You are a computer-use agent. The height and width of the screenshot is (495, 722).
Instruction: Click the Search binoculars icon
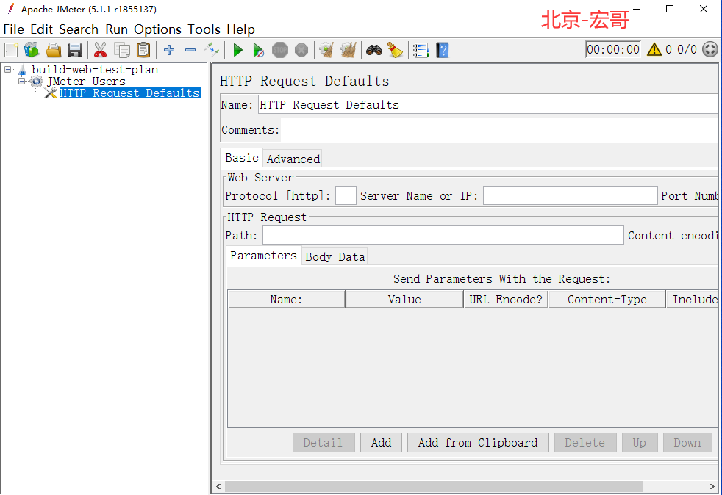(x=374, y=50)
